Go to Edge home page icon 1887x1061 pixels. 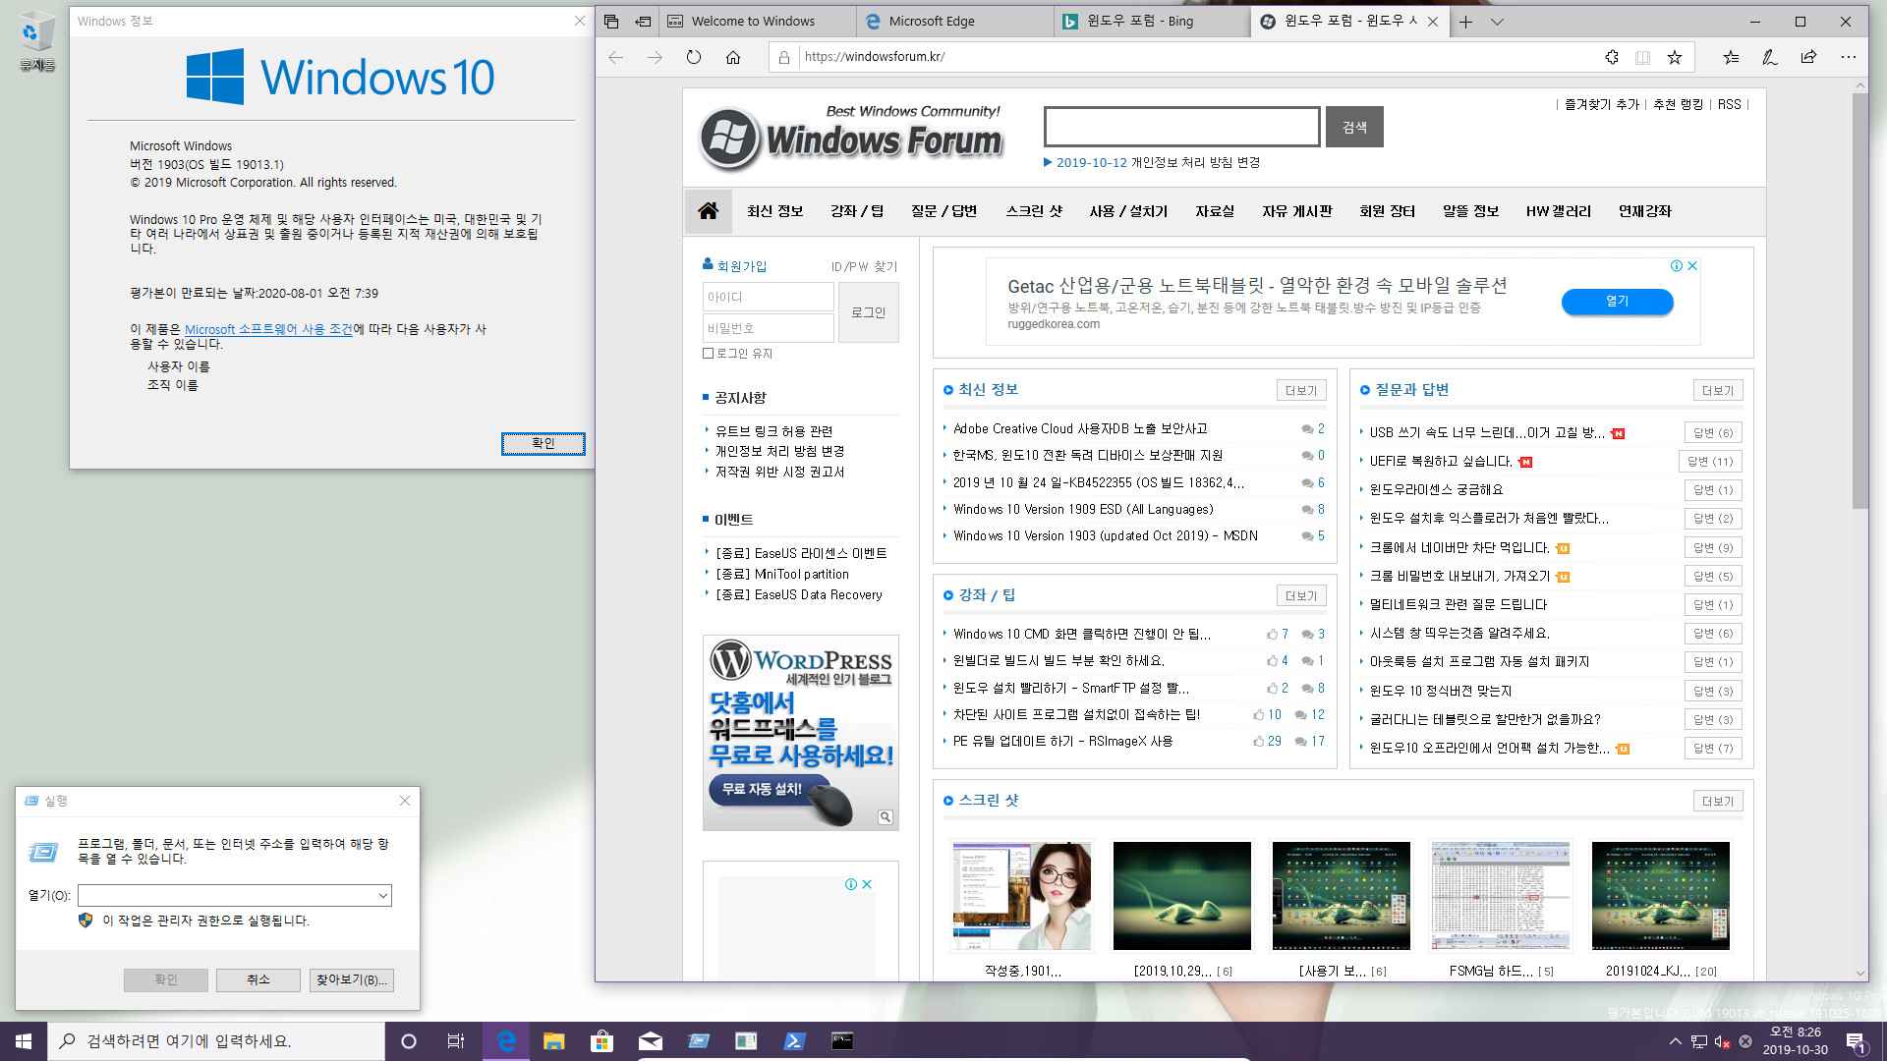click(733, 57)
